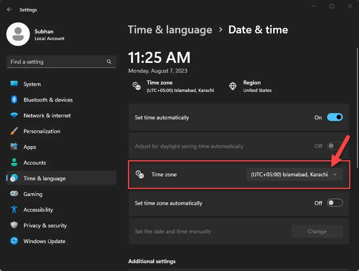Select the Apps sidebar icon
The height and width of the screenshot is (271, 359).
point(15,147)
